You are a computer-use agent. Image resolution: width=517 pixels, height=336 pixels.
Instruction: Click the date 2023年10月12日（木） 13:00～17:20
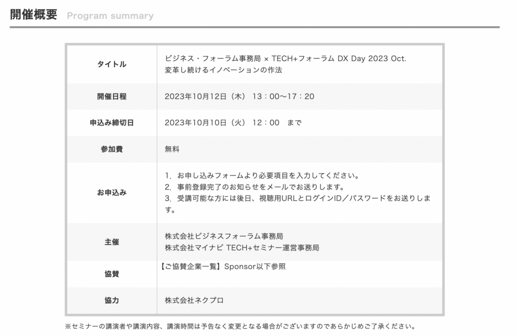(239, 96)
